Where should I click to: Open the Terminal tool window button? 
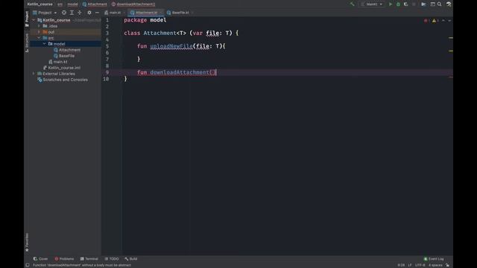pyautogui.click(x=89, y=259)
